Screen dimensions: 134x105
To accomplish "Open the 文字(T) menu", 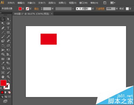I will [x=42, y=3].
